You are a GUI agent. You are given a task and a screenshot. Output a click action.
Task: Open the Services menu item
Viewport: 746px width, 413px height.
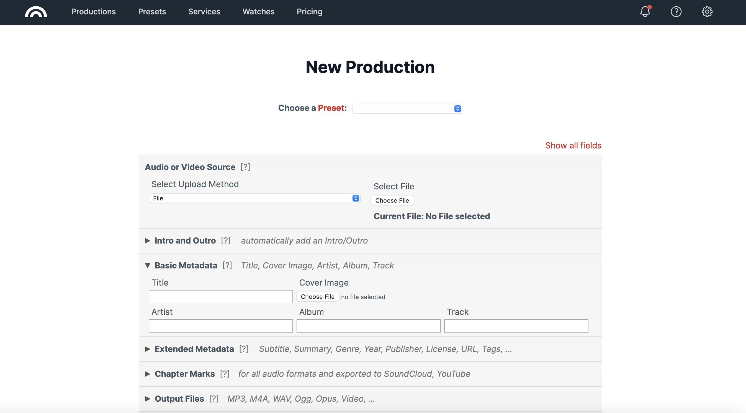click(204, 12)
